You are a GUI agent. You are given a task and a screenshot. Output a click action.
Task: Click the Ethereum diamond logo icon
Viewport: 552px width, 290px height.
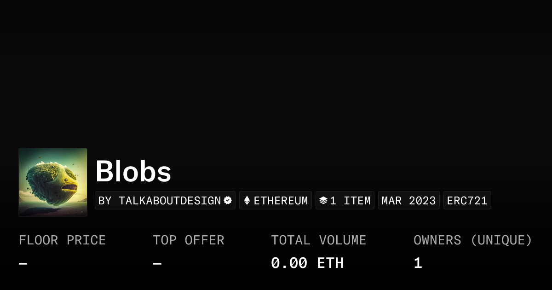(x=247, y=201)
